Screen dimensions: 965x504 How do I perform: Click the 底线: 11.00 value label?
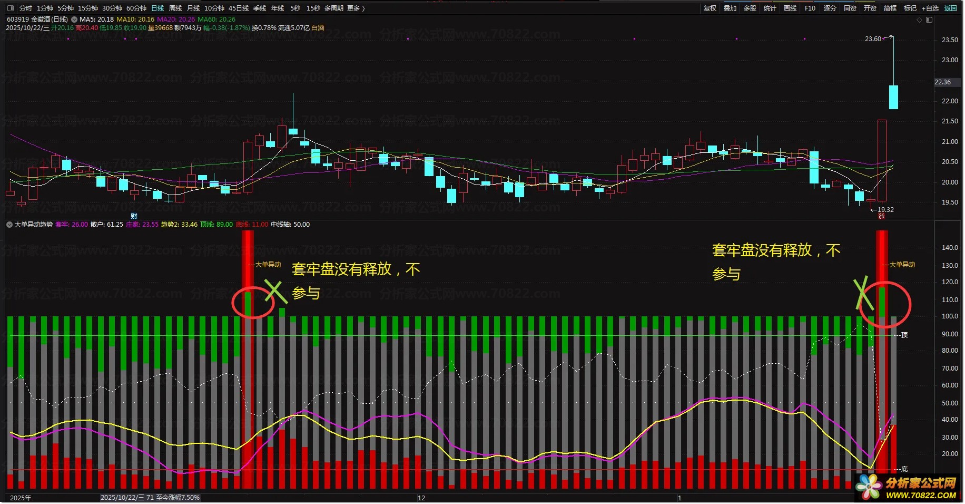(252, 225)
